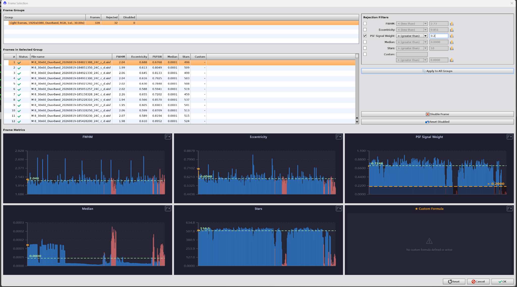Uncheck the PSF Signal Weight filter checkbox
Image resolution: width=517 pixels, height=287 pixels.
[365, 36]
